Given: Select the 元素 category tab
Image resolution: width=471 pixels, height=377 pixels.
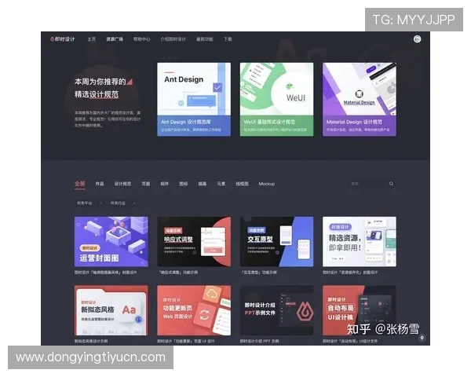Looking at the screenshot, I should (x=221, y=184).
